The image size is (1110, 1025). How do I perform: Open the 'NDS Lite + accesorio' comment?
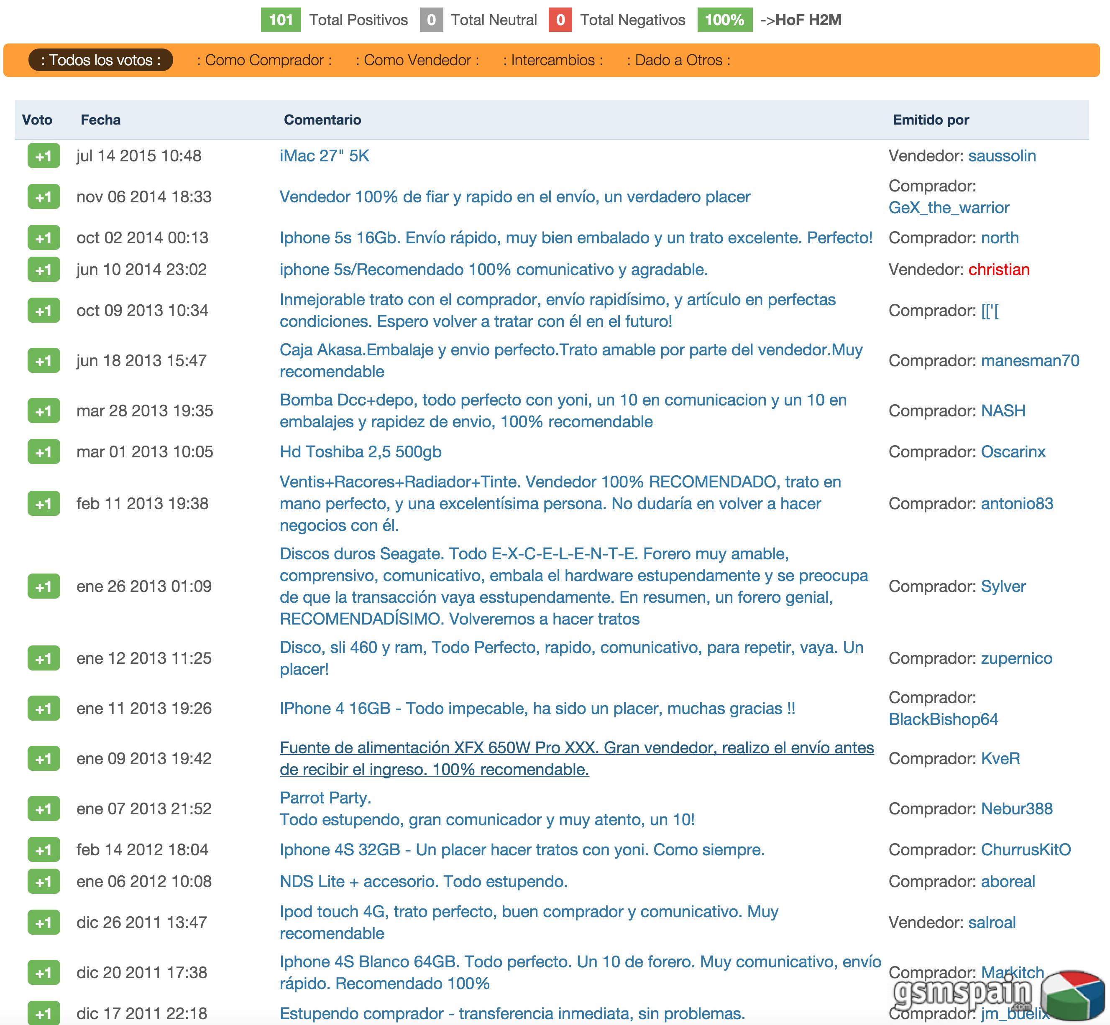[x=424, y=881]
